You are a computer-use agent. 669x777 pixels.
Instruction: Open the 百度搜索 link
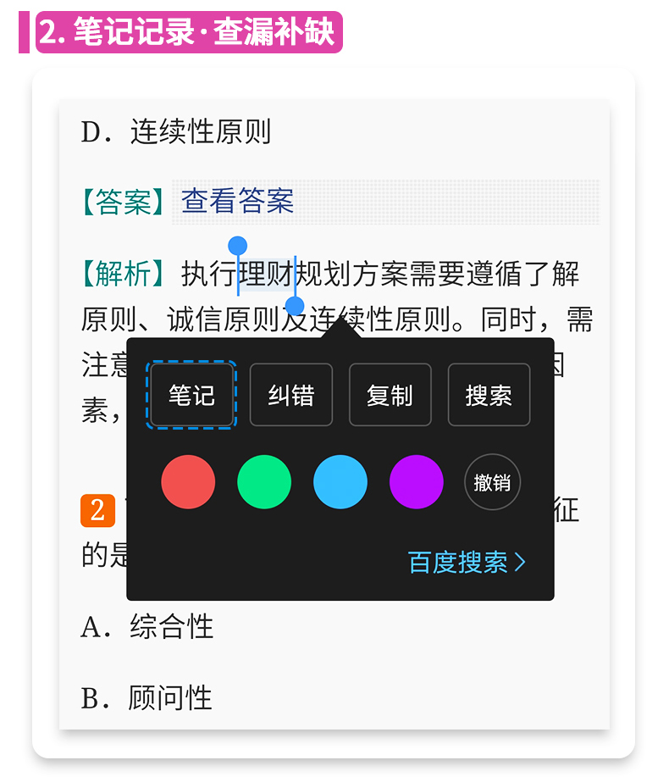pyautogui.click(x=467, y=563)
